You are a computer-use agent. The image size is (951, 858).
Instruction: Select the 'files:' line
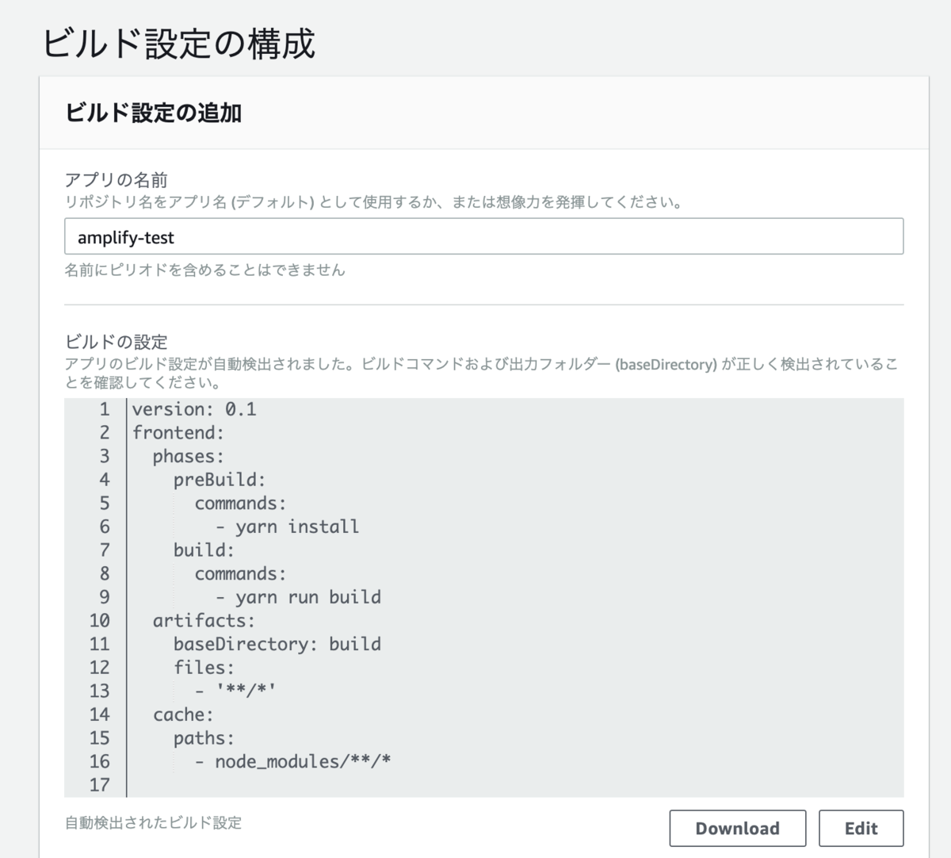tap(204, 668)
